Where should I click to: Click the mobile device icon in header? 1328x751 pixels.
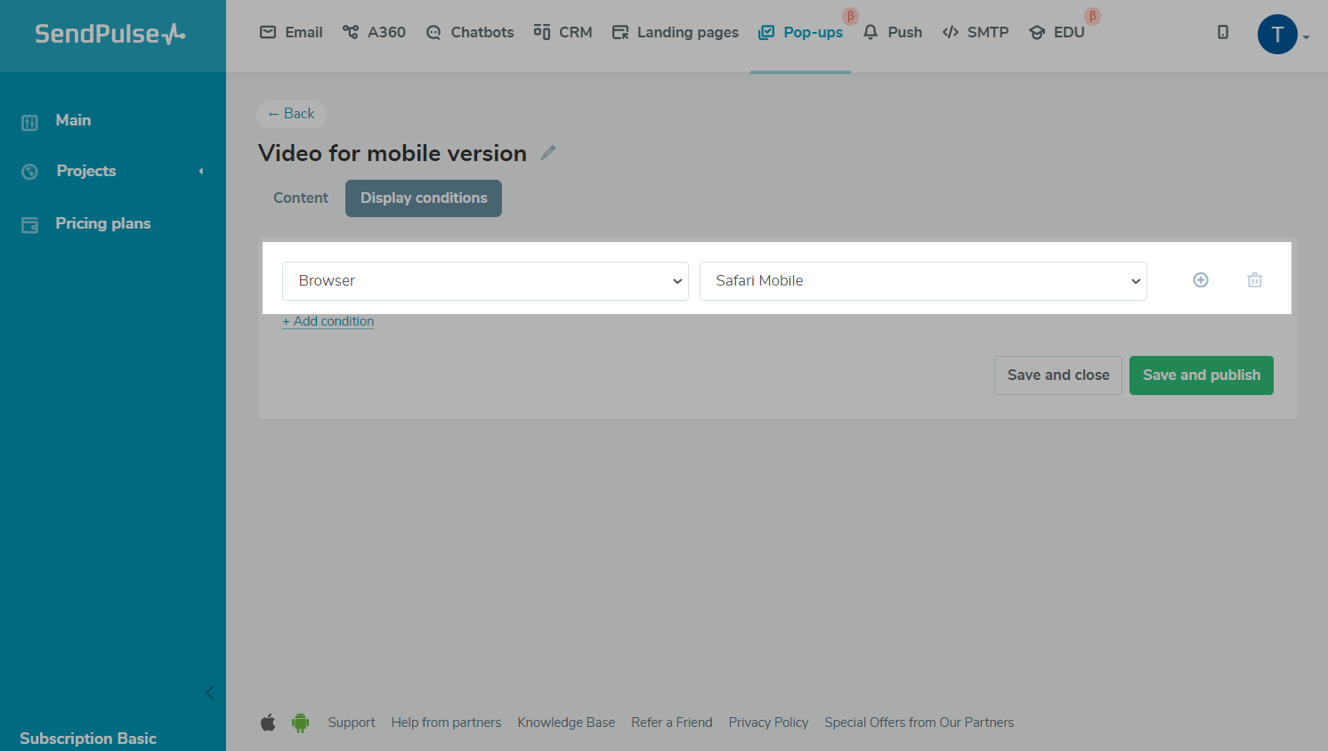(x=1223, y=32)
